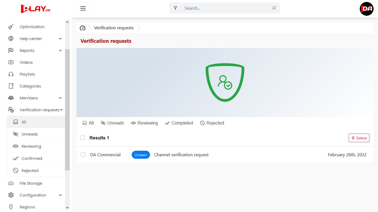Tick the Results select-all checkbox
378x212 pixels.
click(83, 138)
